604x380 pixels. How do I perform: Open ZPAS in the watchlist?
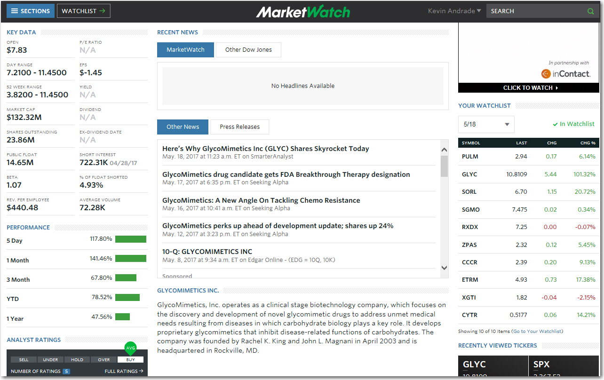pyautogui.click(x=469, y=245)
